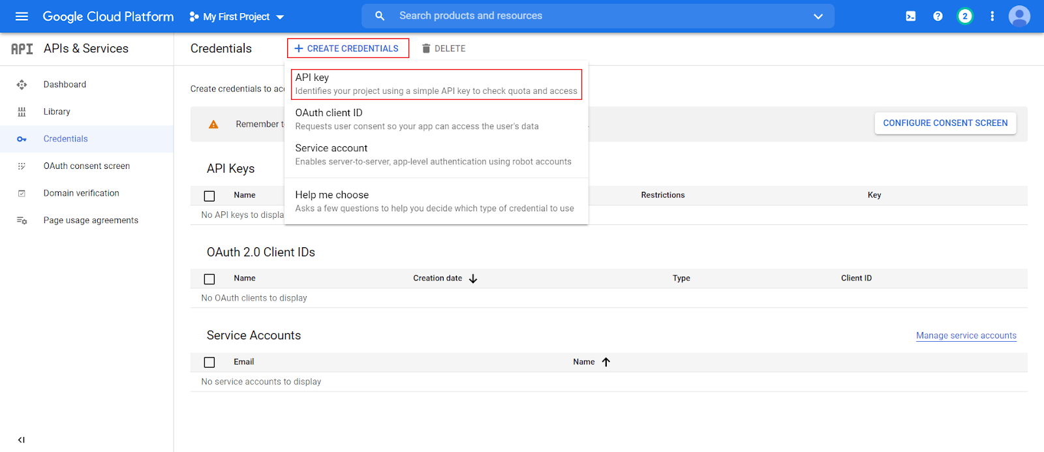1044x452 pixels.
Task: Click the Domain verification icon
Action: click(22, 194)
